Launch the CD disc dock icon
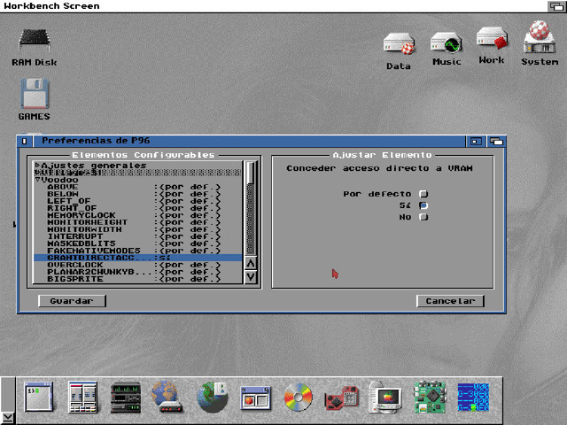The width and height of the screenshot is (567, 425). (x=298, y=398)
